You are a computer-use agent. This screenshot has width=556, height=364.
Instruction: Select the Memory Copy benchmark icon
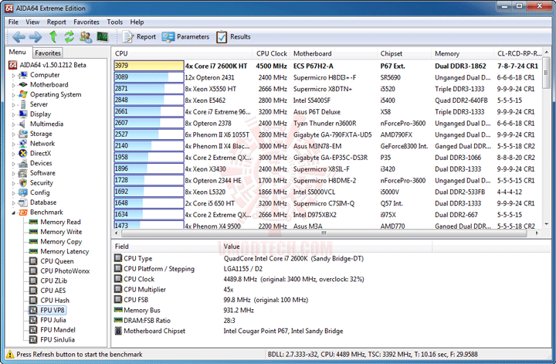pyautogui.click(x=33, y=241)
